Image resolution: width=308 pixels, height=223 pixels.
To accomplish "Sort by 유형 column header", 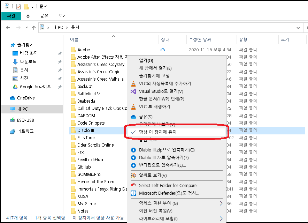I will tap(243, 39).
